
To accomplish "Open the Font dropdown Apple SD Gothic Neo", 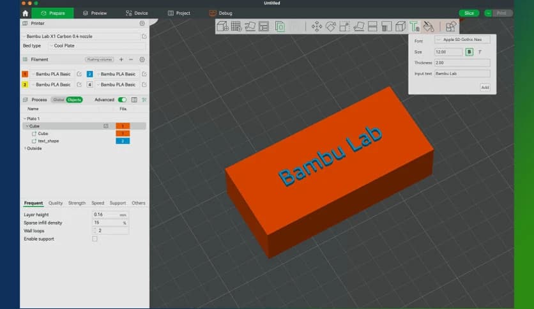I will coord(462,40).
